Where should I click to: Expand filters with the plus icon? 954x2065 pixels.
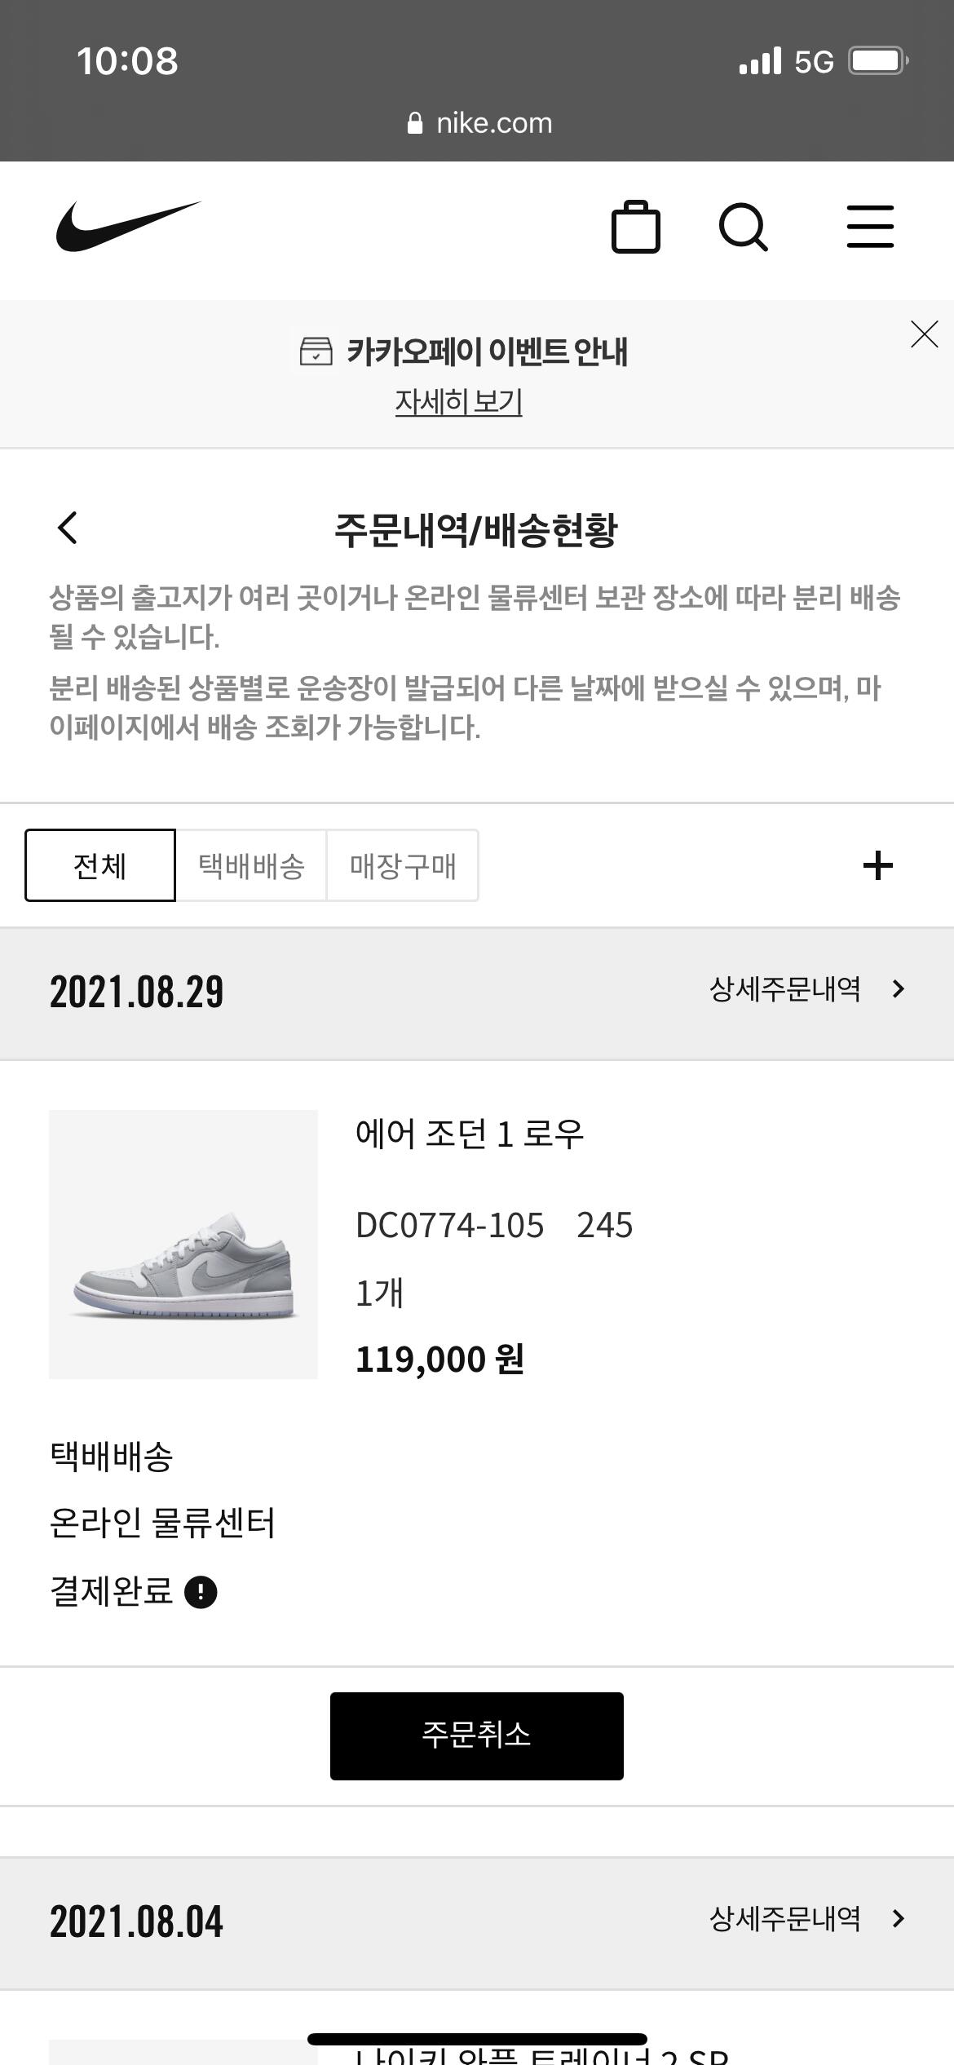tap(878, 865)
